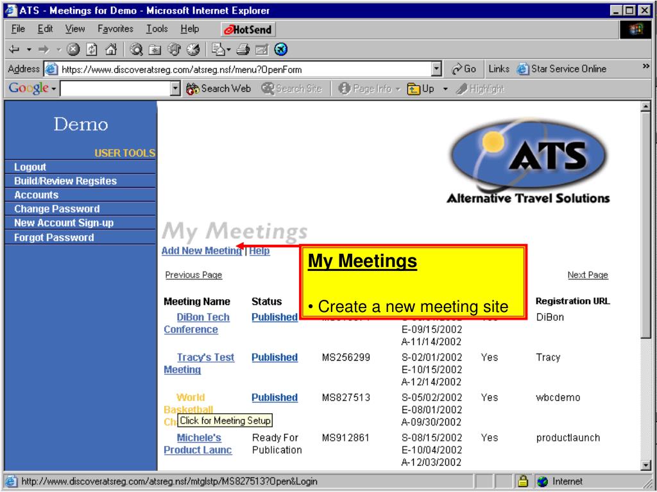Click the Add New Meeting link

pos(201,250)
